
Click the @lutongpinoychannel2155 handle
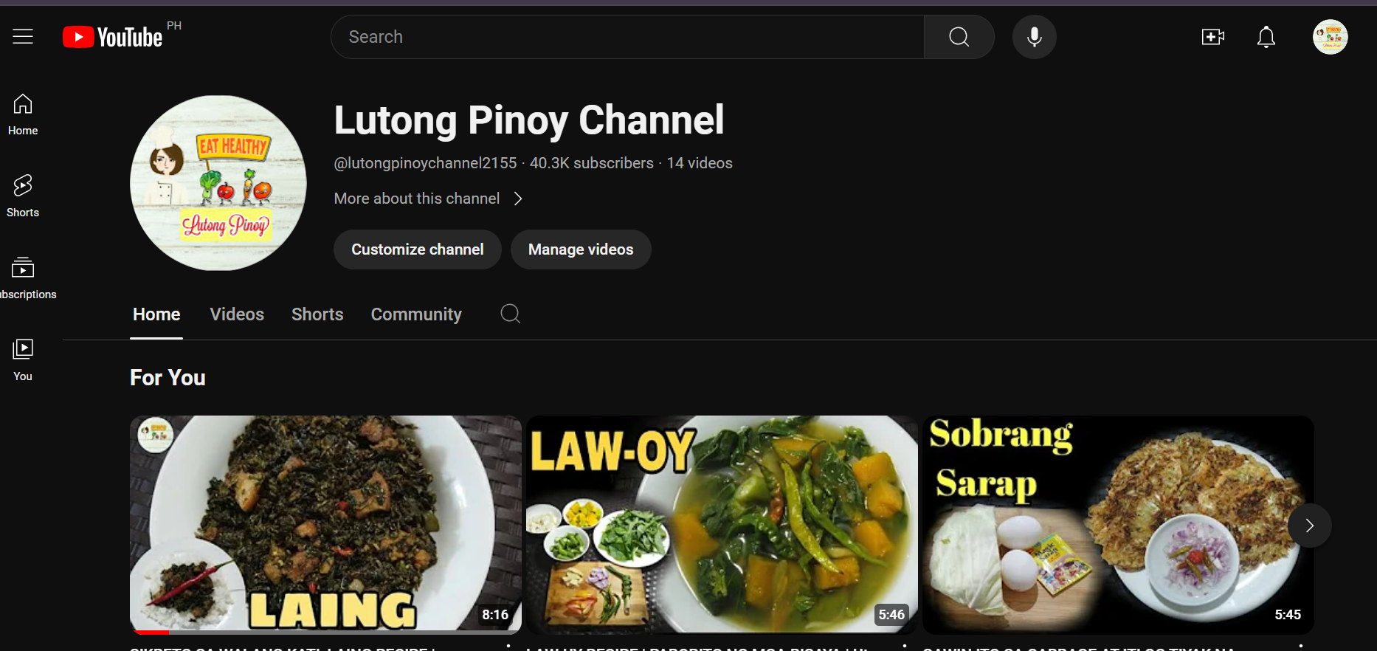point(425,163)
